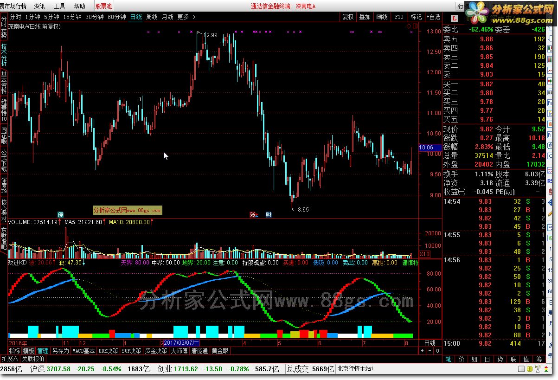
Task: Select the DDE决策 indicator tab
Action: pyautogui.click(x=109, y=351)
